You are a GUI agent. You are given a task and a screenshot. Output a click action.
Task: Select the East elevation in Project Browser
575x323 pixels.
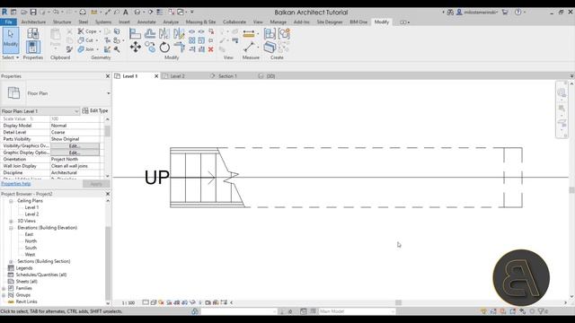[x=29, y=234]
